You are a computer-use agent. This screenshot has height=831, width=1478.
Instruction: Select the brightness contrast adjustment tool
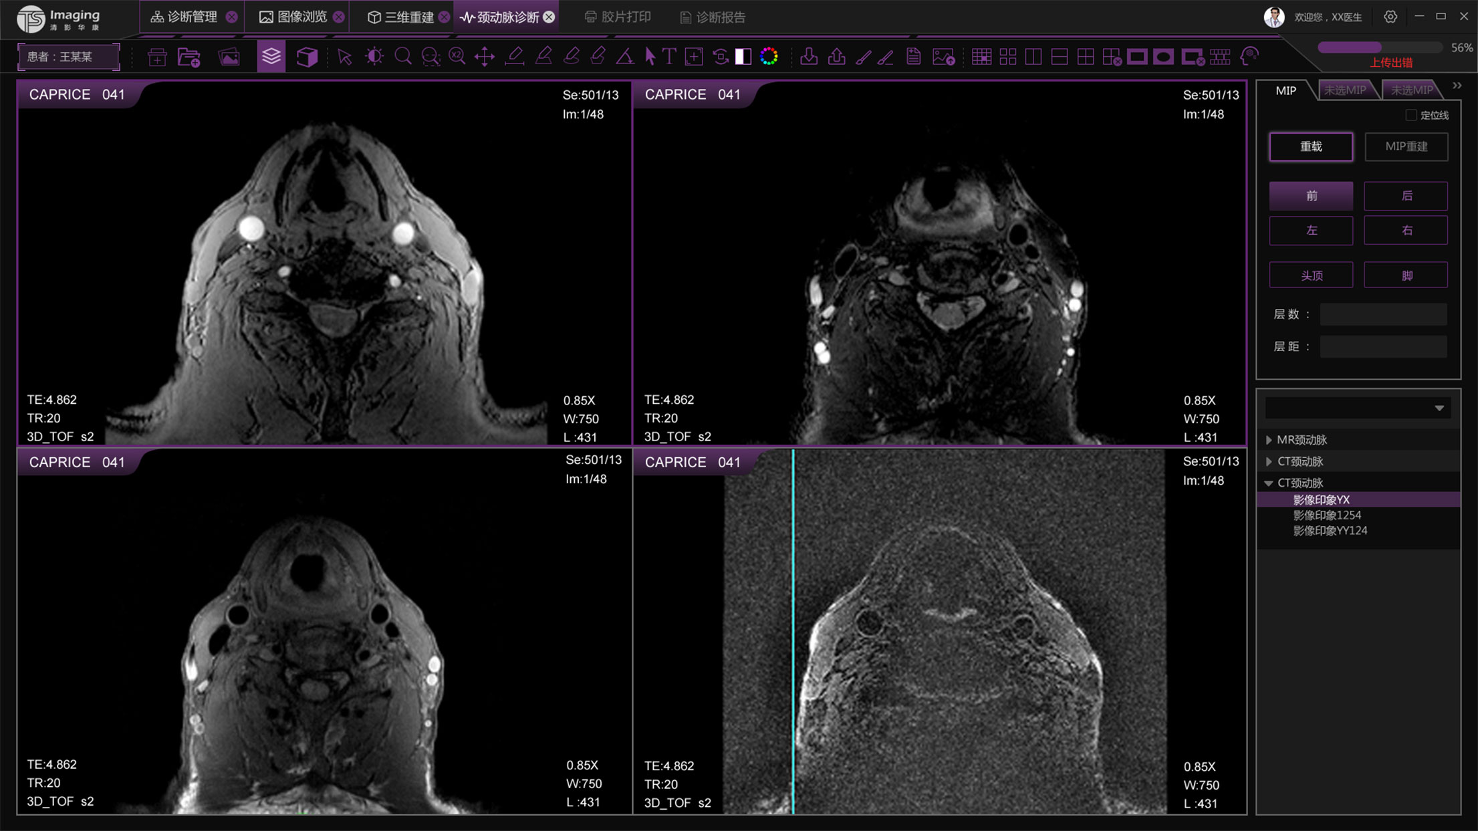(x=374, y=57)
